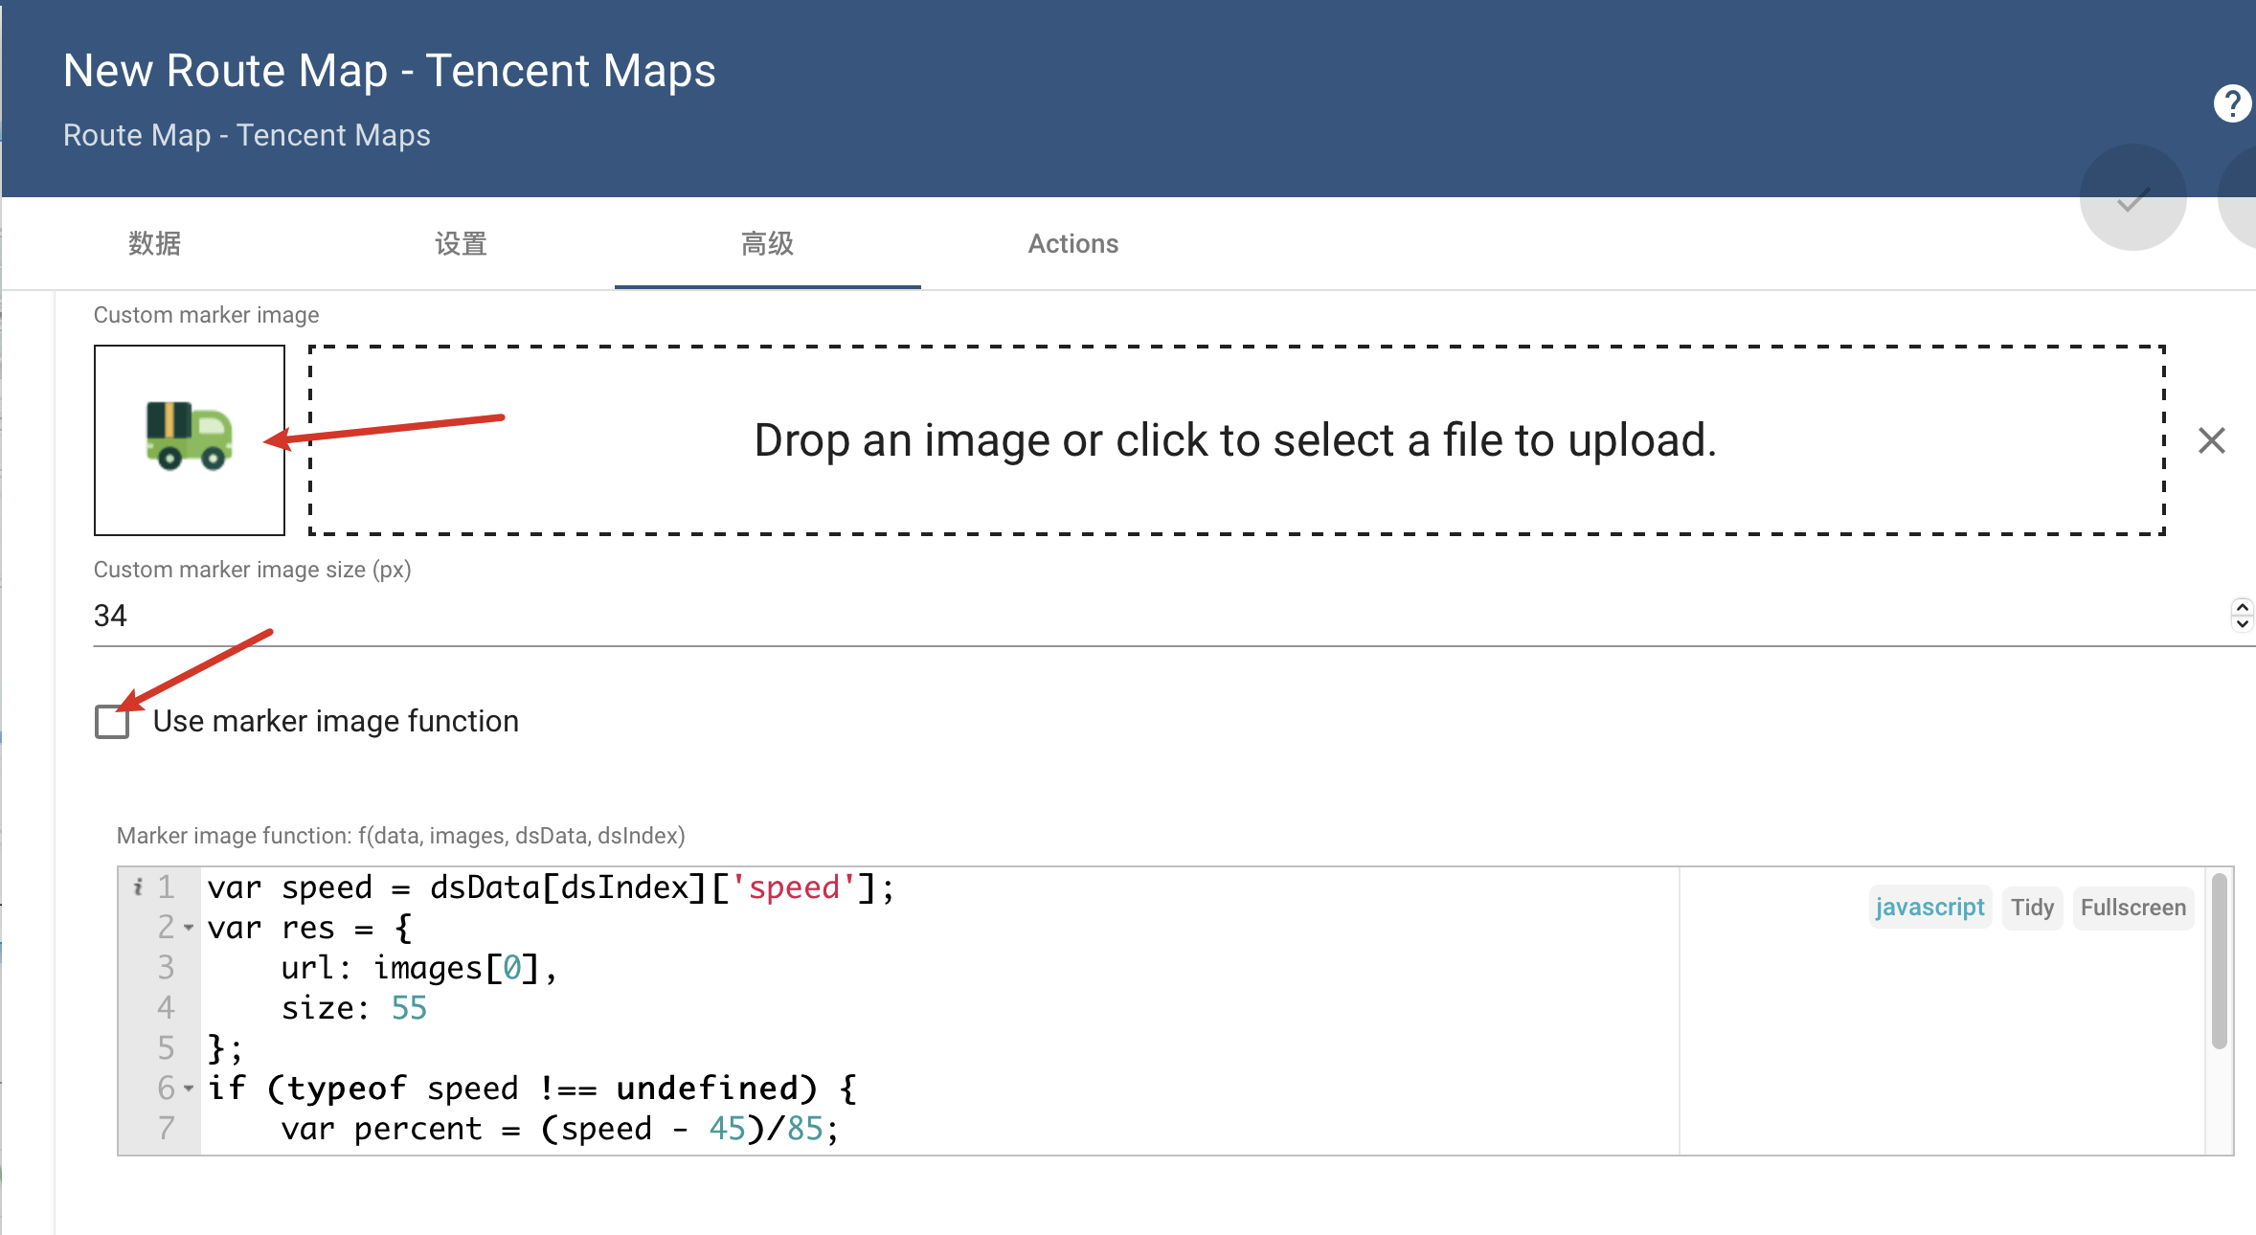The image size is (2256, 1235).
Task: Enable the Use marker image function checkbox
Action: tap(112, 722)
